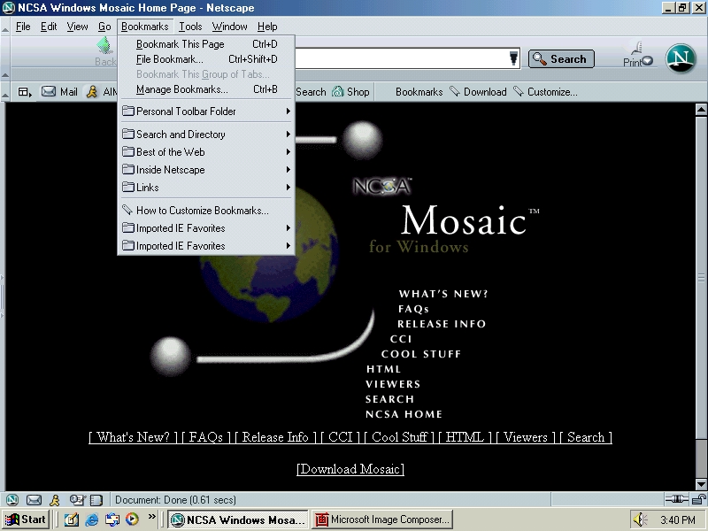Expand Personal Toolbar Folder submenu
This screenshot has width=708, height=531.
tap(206, 112)
